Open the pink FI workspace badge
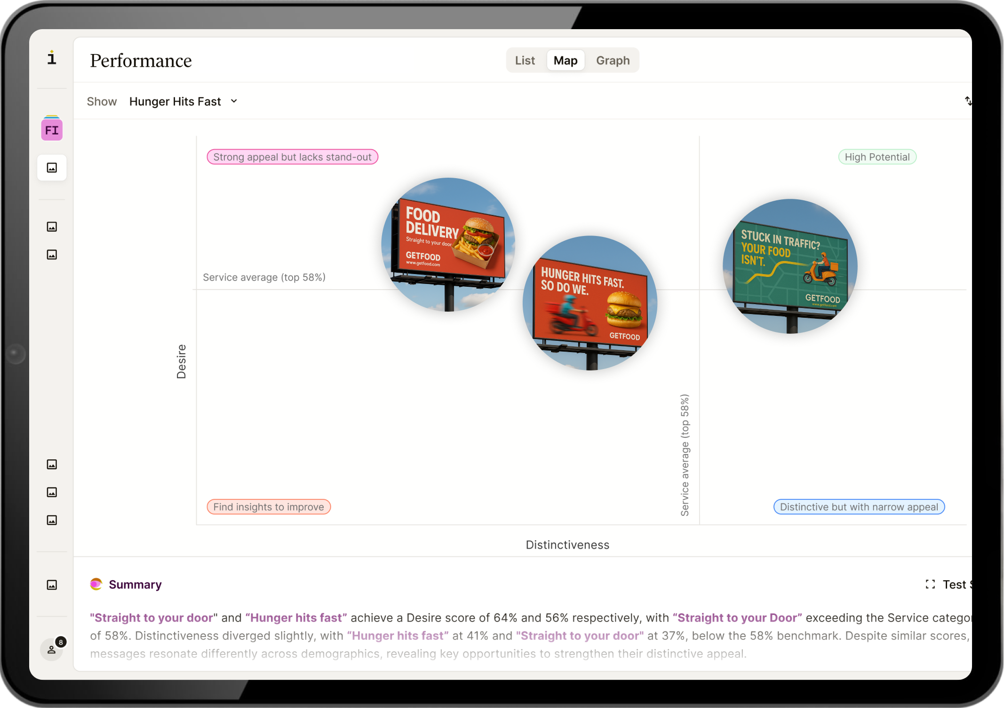This screenshot has width=1004, height=708. [52, 130]
